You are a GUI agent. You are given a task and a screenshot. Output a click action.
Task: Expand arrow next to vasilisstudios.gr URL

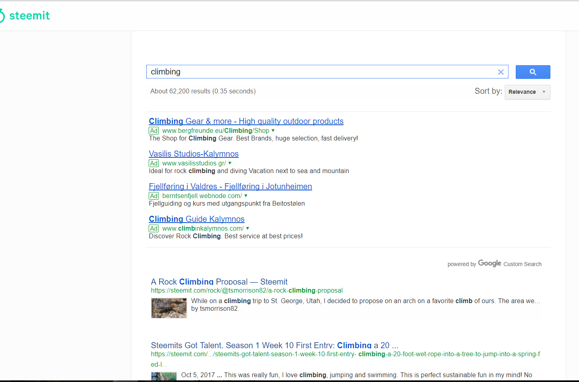[x=230, y=163]
